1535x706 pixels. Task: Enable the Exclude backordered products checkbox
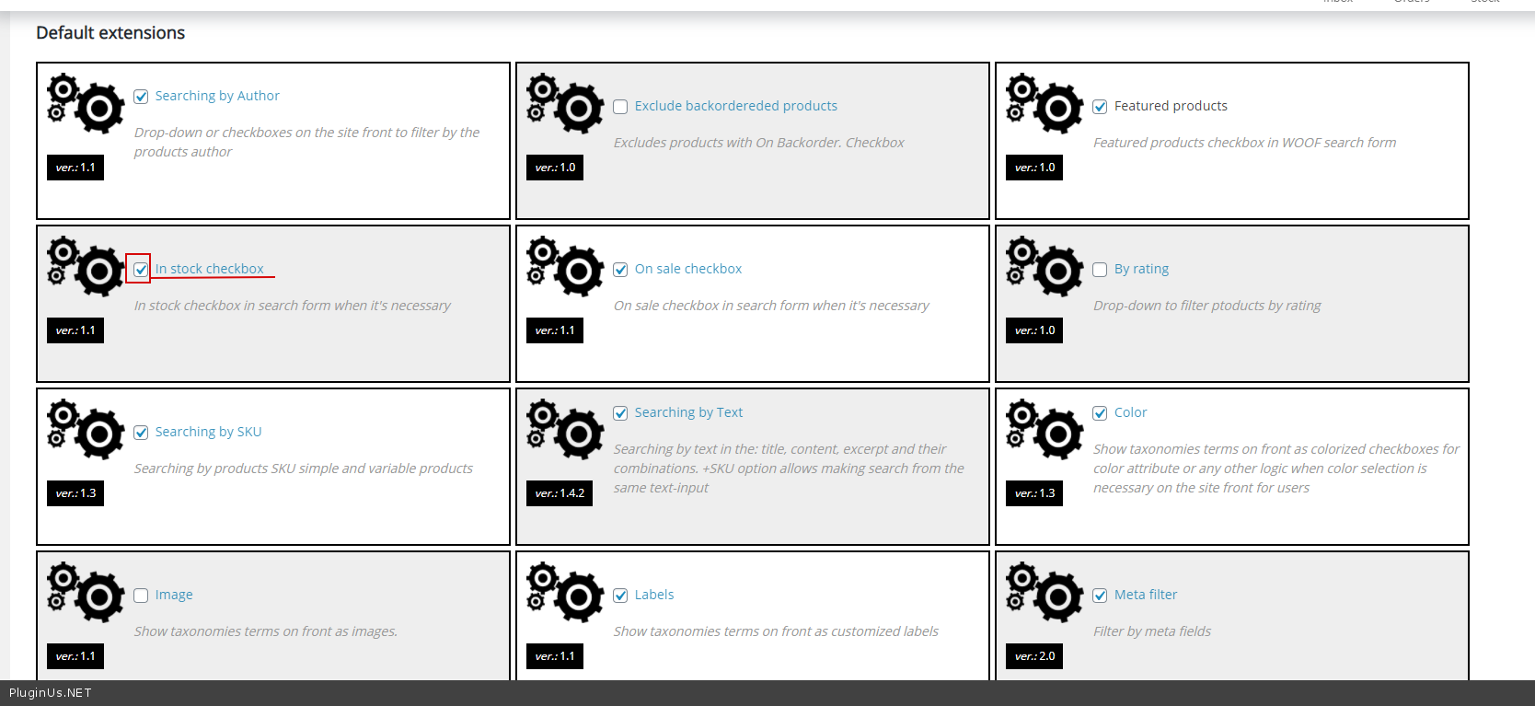click(620, 107)
